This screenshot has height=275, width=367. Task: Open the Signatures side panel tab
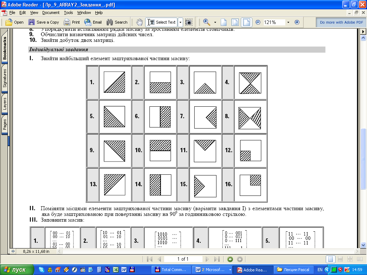[x=5, y=78]
